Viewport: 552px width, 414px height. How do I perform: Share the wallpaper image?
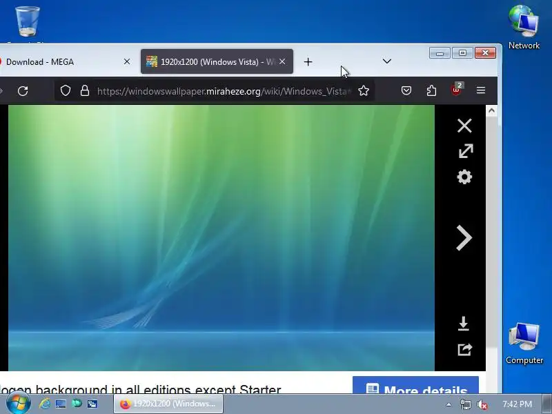[464, 349]
